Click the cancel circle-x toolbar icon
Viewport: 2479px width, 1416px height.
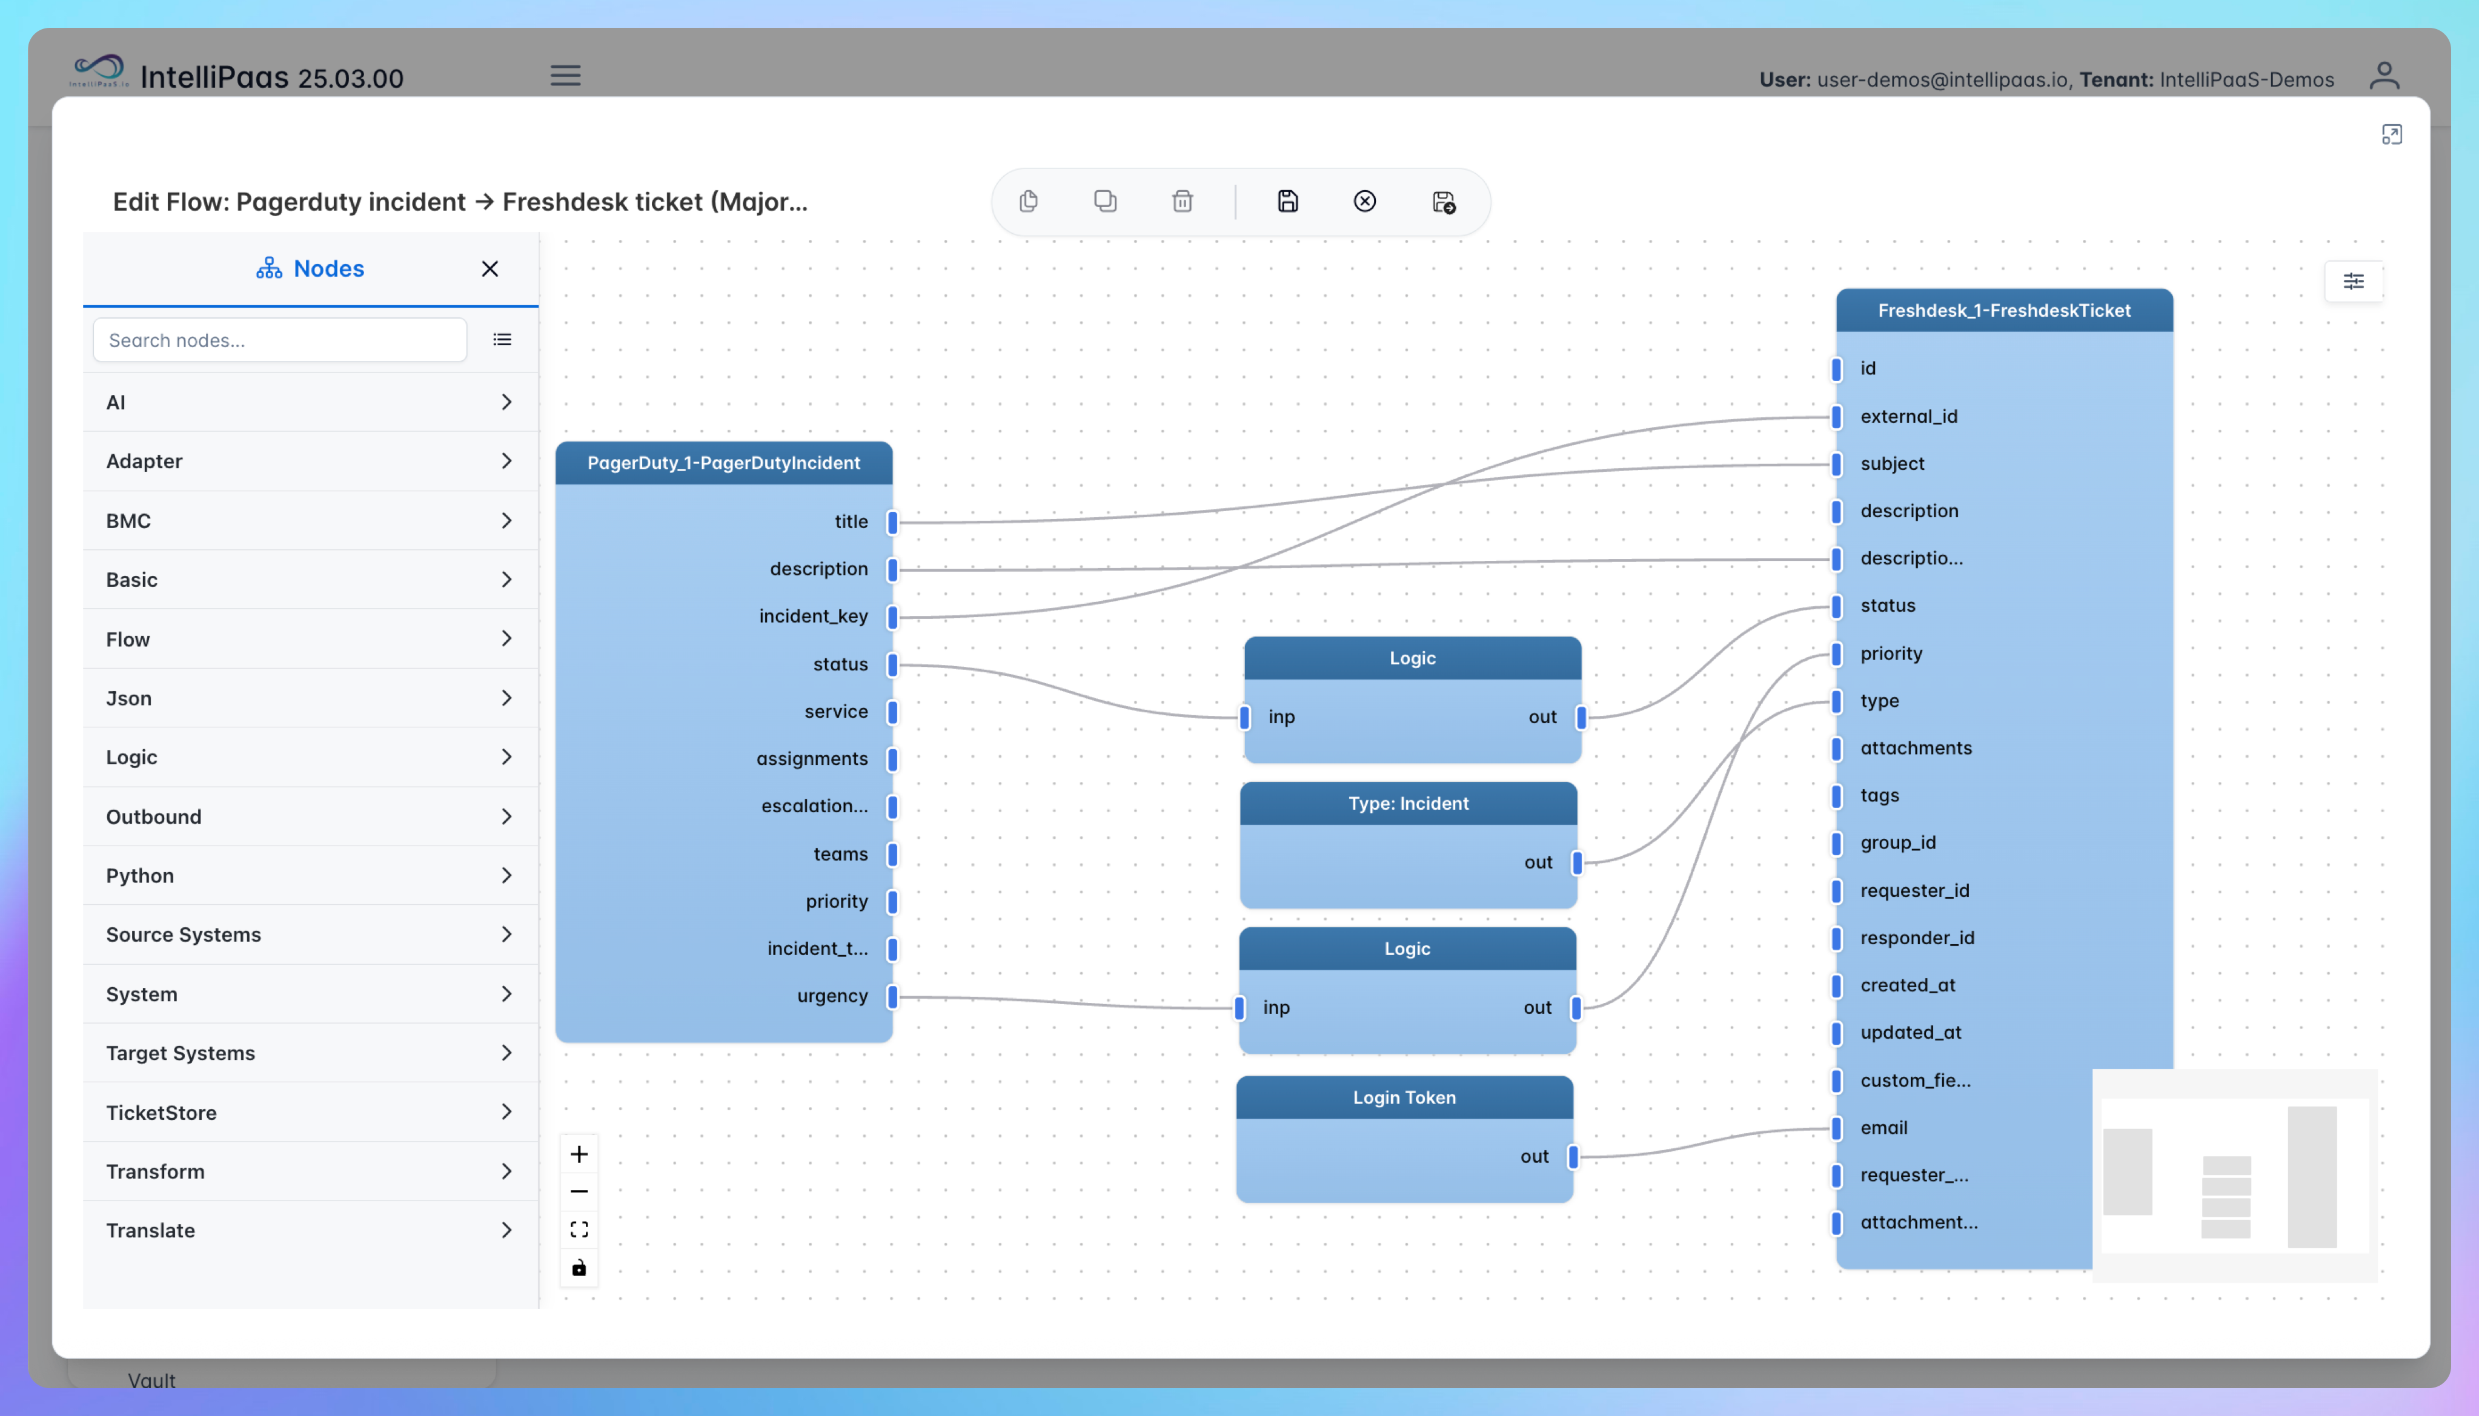1364,201
